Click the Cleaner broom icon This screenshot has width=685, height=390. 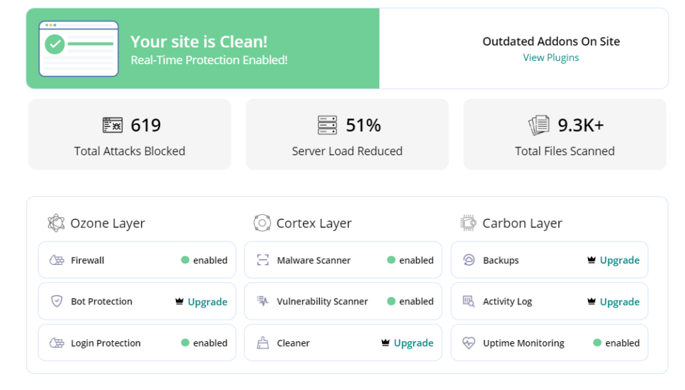[262, 343]
